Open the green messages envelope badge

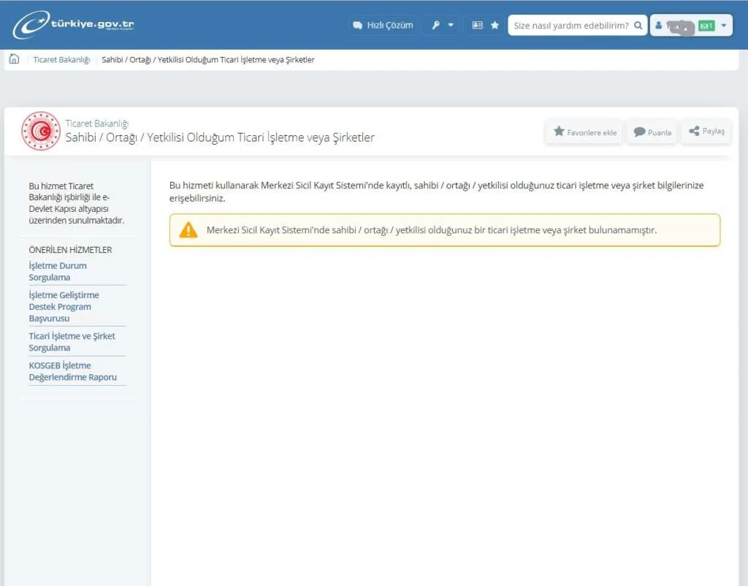pyautogui.click(x=706, y=26)
